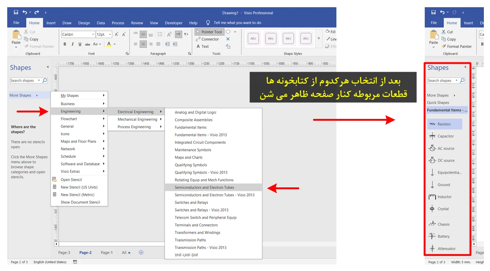Screen dimensions: 490x271
Task: Choose Semiconductors and Electron Tubes menu entry
Action: [204, 187]
